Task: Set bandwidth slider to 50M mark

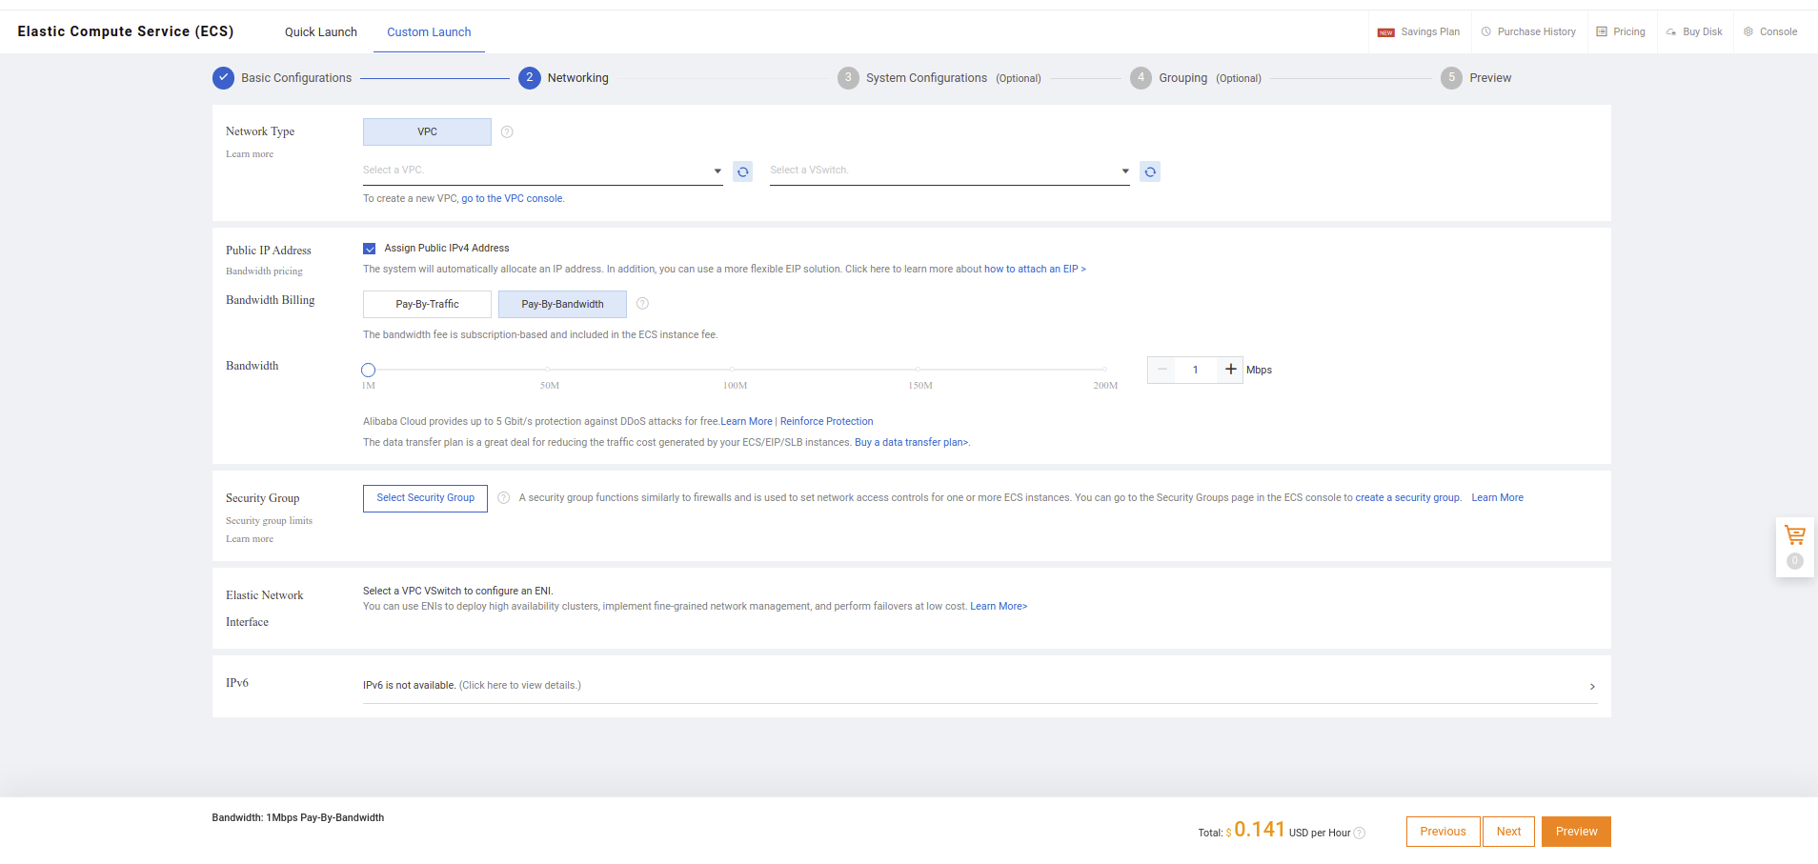Action: (x=547, y=369)
